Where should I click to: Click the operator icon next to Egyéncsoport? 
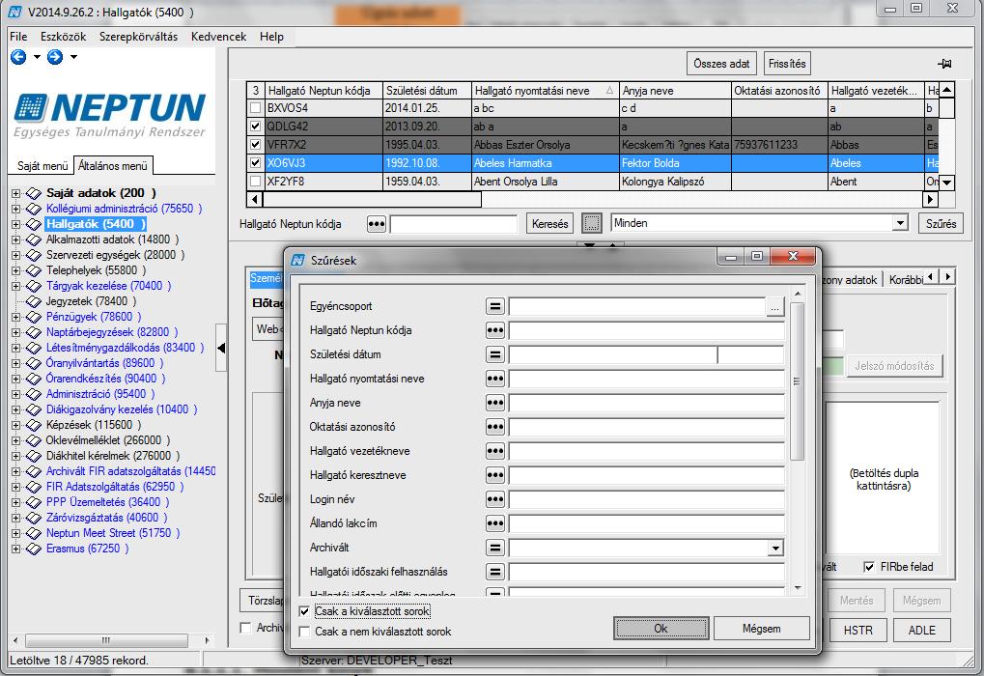[495, 306]
